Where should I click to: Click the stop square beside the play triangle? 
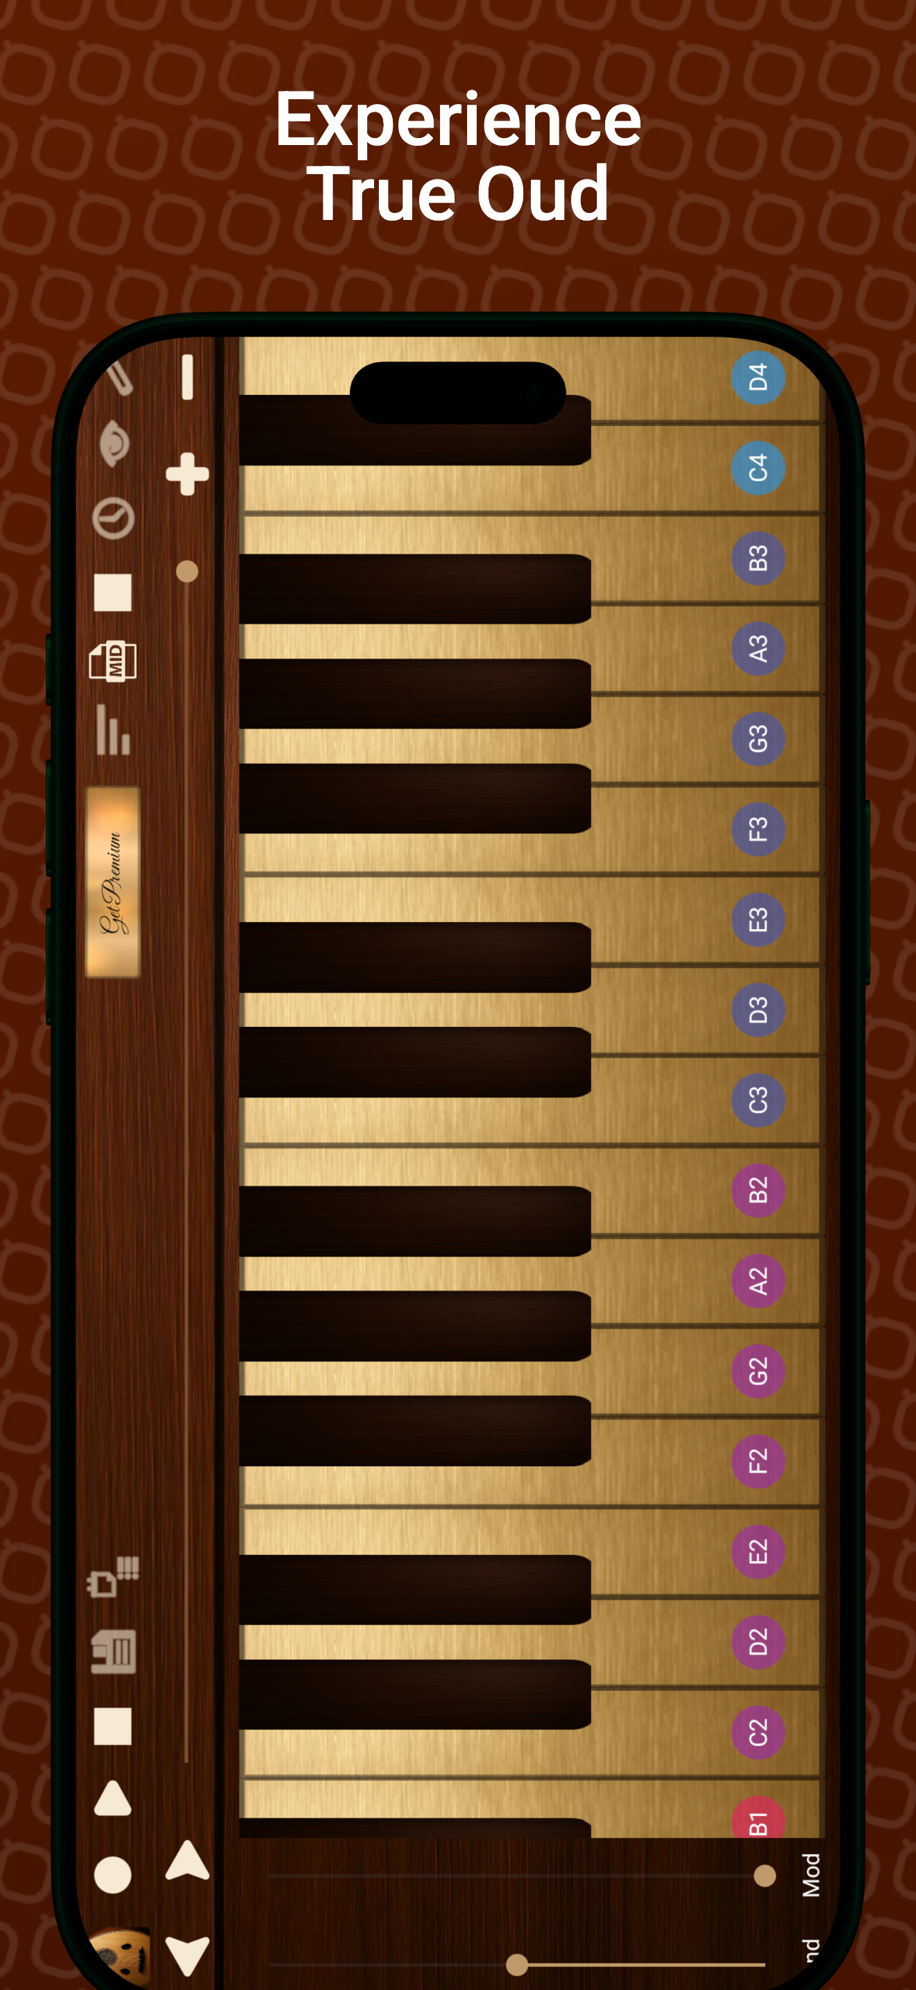coord(112,1726)
